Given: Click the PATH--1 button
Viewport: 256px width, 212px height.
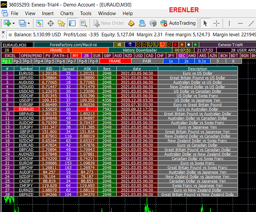Looking at the screenshot, I should (x=61, y=56).
